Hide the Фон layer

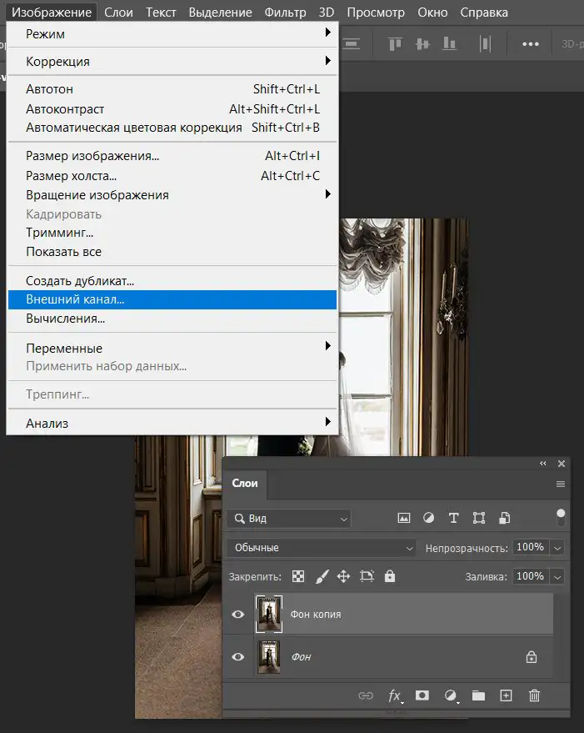pyautogui.click(x=237, y=657)
